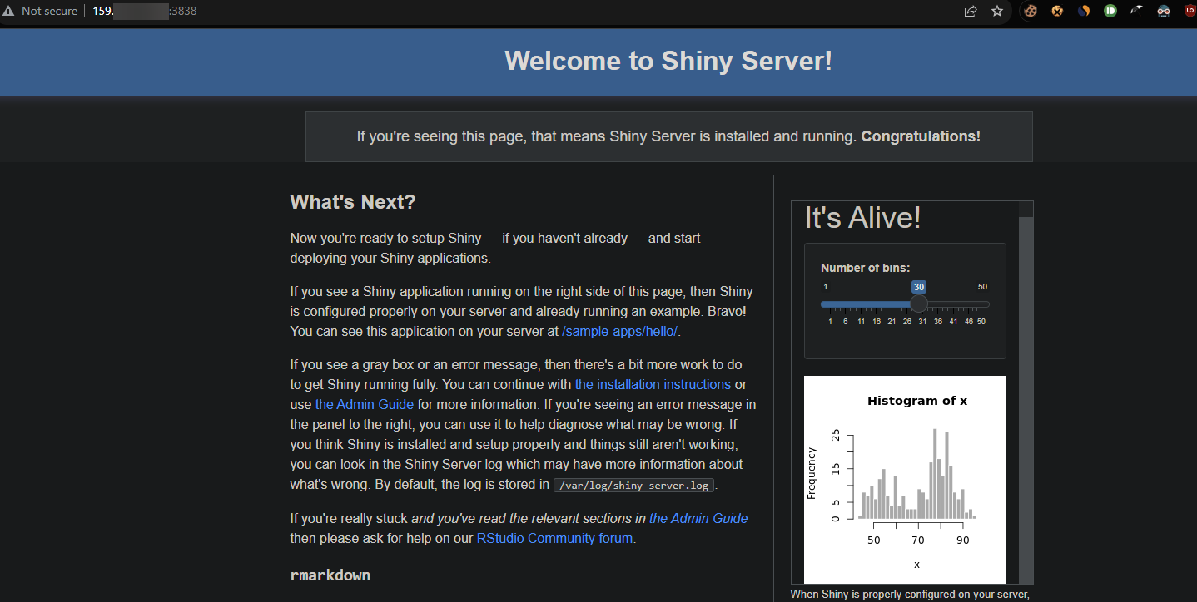The height and width of the screenshot is (602, 1197).
Task: Visit the RStudio Community forum link
Action: tap(554, 538)
